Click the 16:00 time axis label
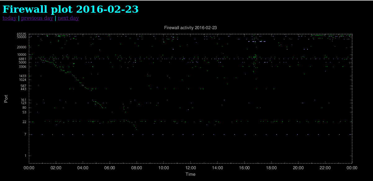Image resolution: width=373 pixels, height=181 pixels. point(244,168)
